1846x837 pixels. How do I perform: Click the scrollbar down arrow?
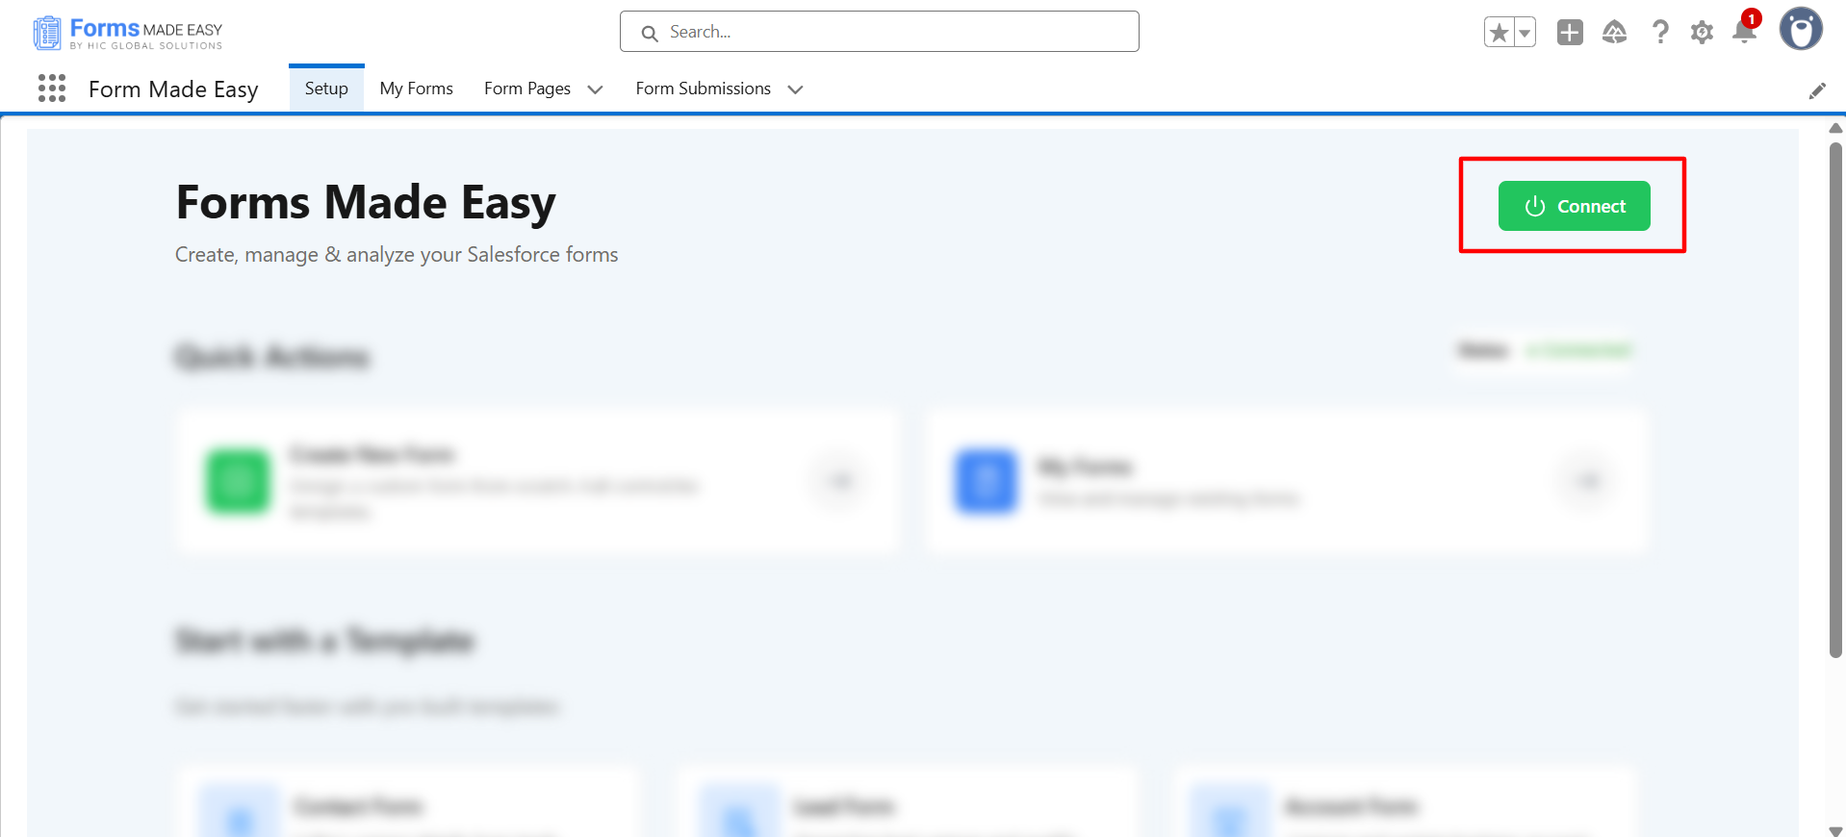(1835, 830)
